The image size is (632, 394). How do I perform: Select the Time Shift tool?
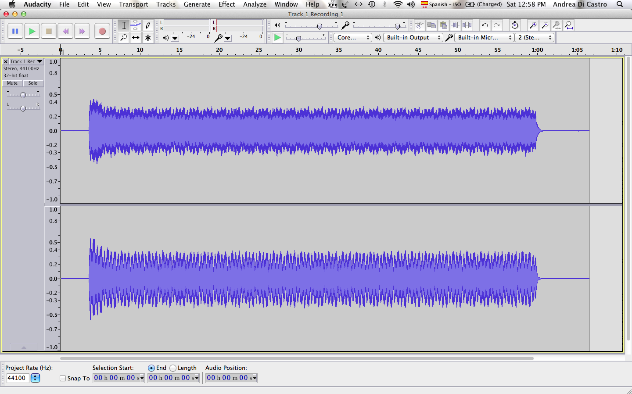pyautogui.click(x=136, y=38)
